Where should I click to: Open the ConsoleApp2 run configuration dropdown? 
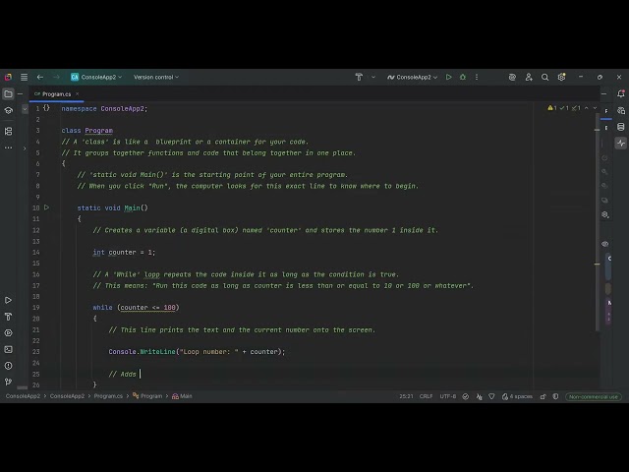(412, 77)
